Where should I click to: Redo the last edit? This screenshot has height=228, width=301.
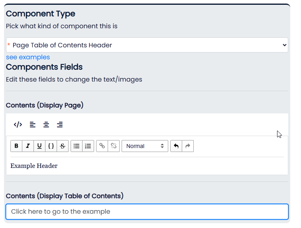(x=188, y=146)
